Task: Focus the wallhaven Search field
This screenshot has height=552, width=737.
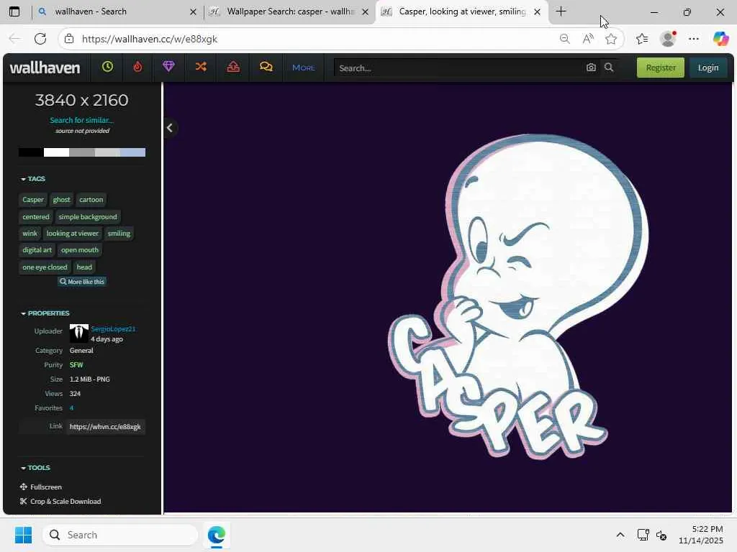Action: click(458, 68)
